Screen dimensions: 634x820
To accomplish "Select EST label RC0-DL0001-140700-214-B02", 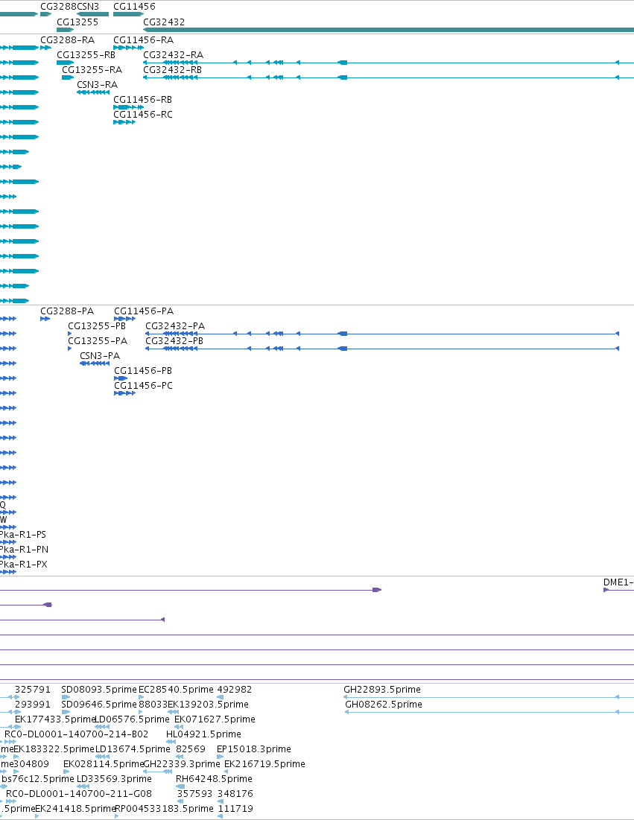I will tap(77, 734).
